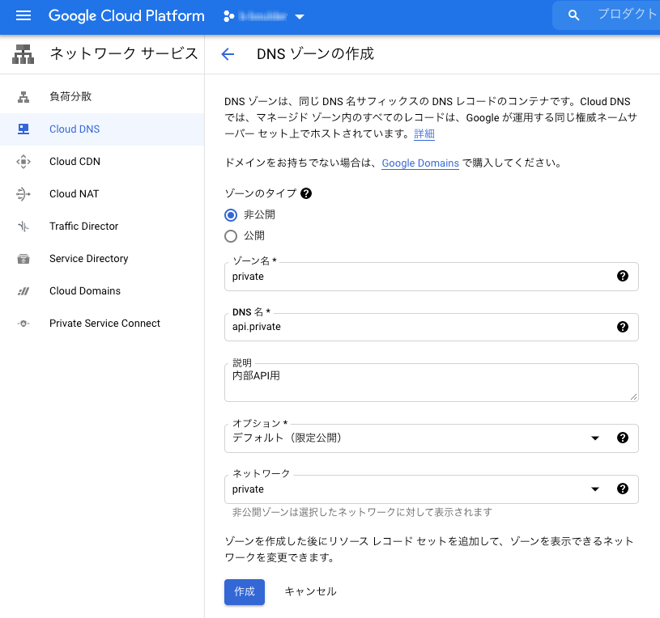Select Cloud DNS in the sidebar
660x618 pixels.
click(x=102, y=129)
